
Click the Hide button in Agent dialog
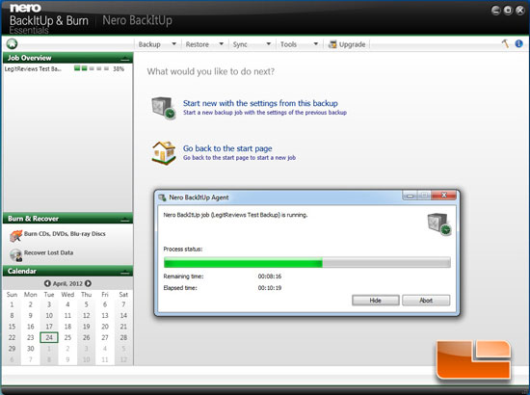[x=376, y=301]
